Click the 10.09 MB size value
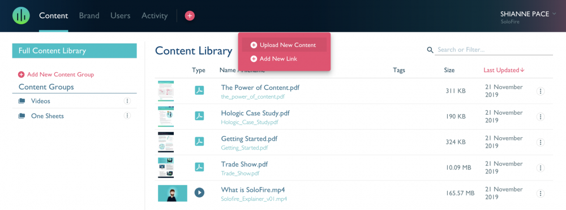 [x=458, y=168]
